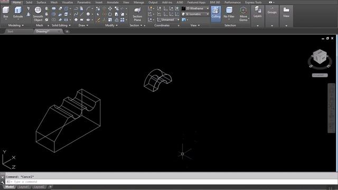This screenshot has width=338, height=190.
Task: Click the Array grid icon in Modify
Action: 123,20
